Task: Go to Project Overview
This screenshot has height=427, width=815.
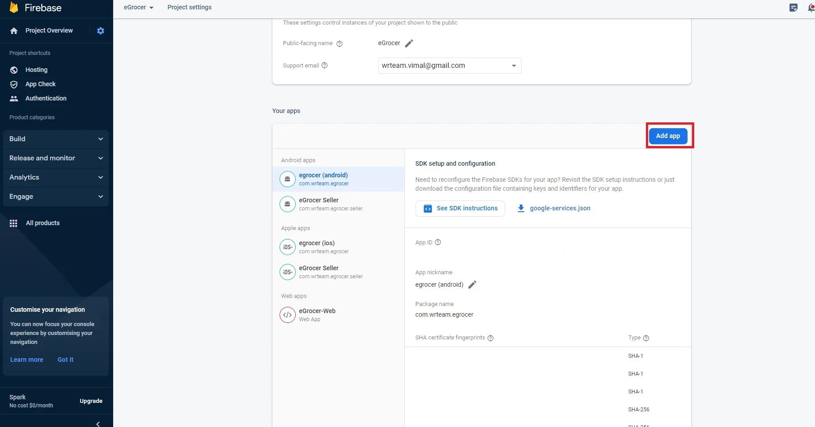Action: point(49,30)
